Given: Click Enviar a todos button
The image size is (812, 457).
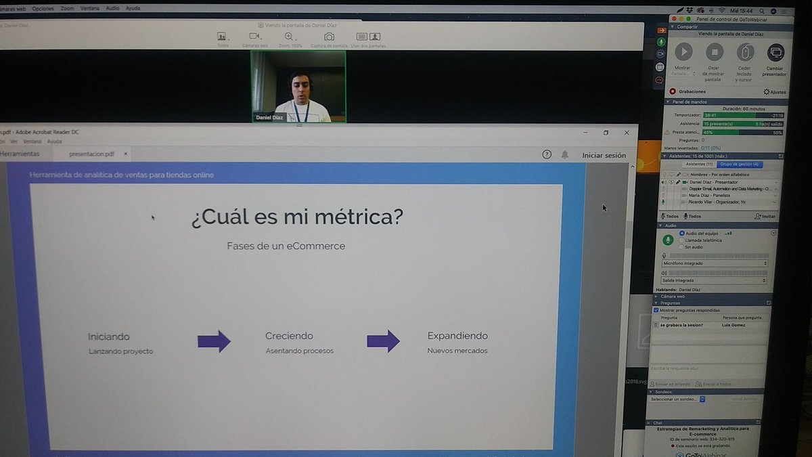Looking at the screenshot, I should pyautogui.click(x=713, y=384).
